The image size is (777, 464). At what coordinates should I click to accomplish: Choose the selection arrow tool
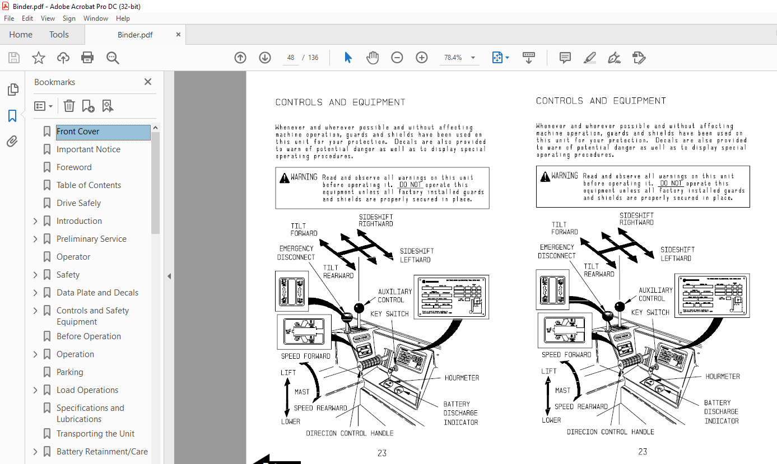coord(348,58)
